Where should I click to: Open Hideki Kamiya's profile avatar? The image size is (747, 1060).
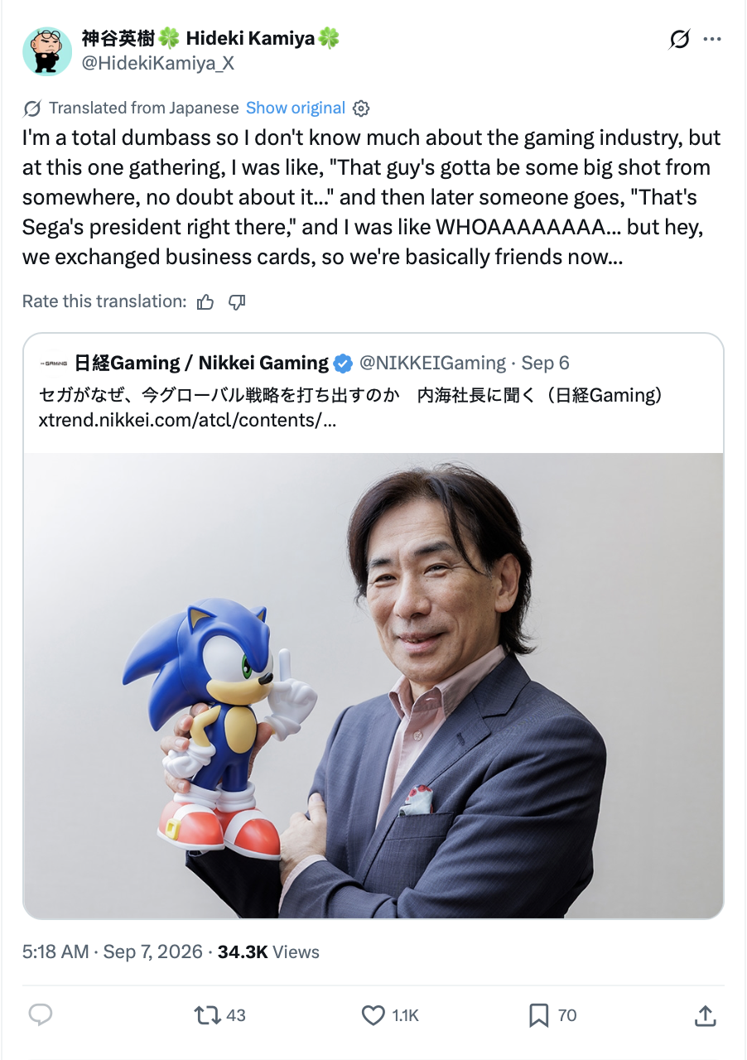tap(47, 51)
